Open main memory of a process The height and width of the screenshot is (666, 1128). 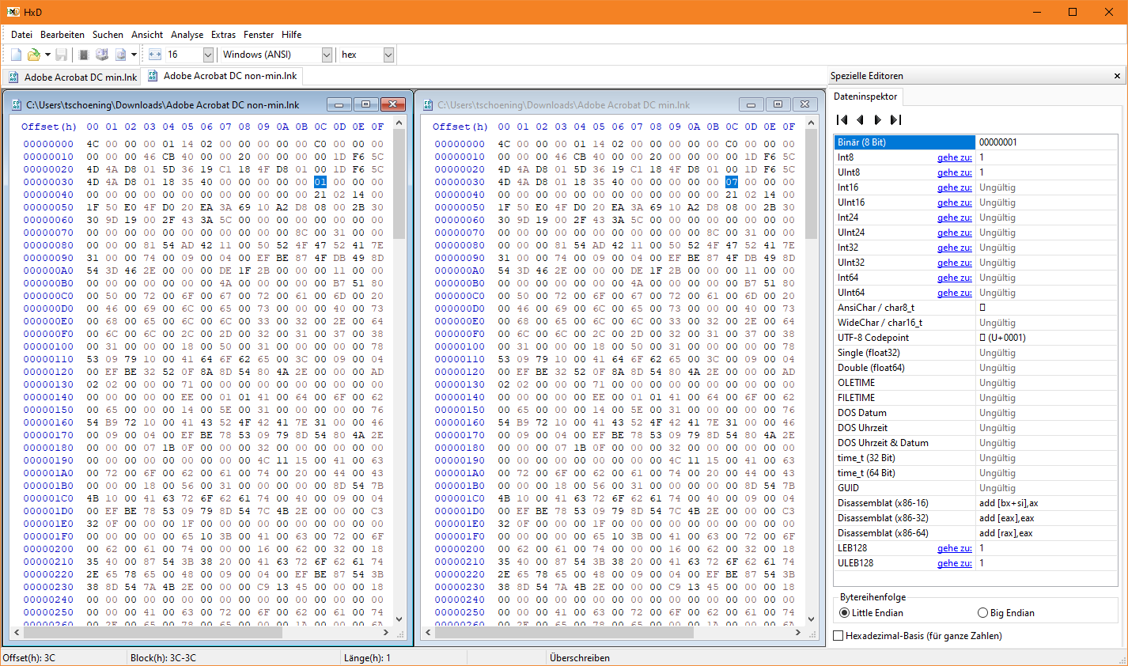click(x=83, y=54)
